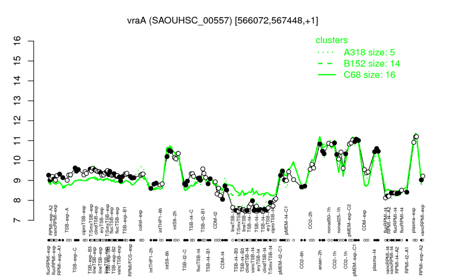This screenshot has height=280, width=449.
Task: Click y-axis tick label 7
Action: [17, 220]
